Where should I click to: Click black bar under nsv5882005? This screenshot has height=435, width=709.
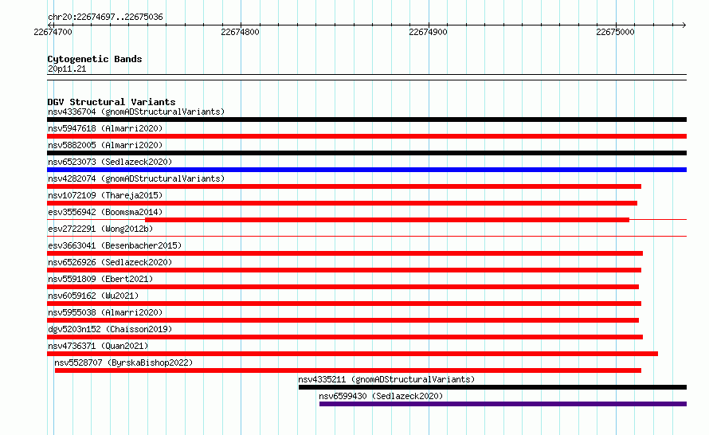(x=366, y=153)
